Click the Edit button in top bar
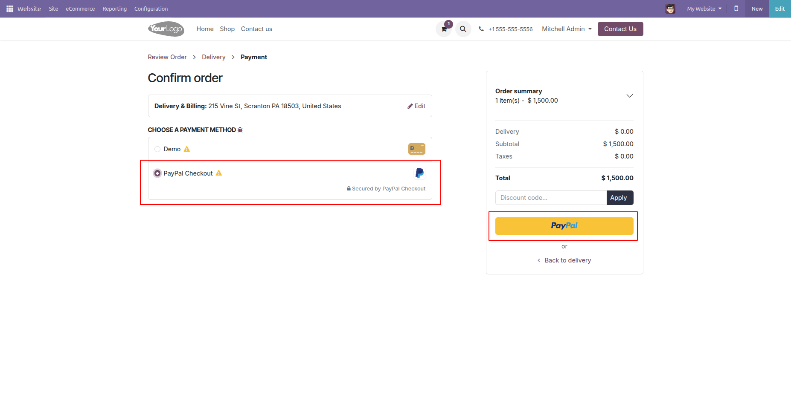The image size is (791, 395). click(x=780, y=9)
